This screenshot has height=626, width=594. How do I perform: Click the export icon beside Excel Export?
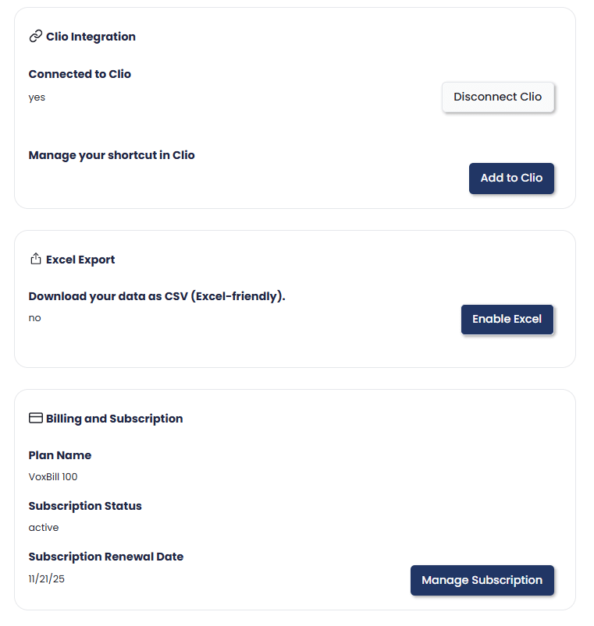(x=35, y=260)
